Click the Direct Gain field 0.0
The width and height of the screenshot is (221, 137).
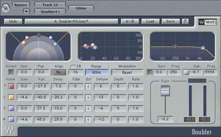point(24,72)
